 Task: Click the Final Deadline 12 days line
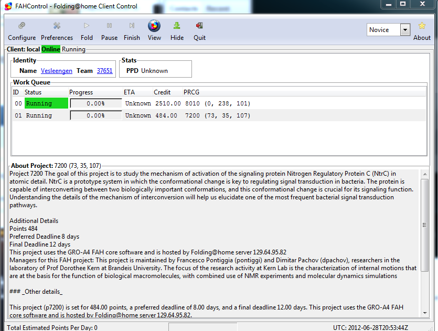click(x=40, y=244)
